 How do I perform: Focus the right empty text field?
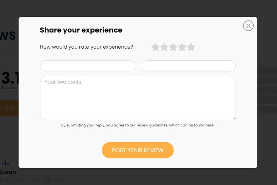pos(188,66)
